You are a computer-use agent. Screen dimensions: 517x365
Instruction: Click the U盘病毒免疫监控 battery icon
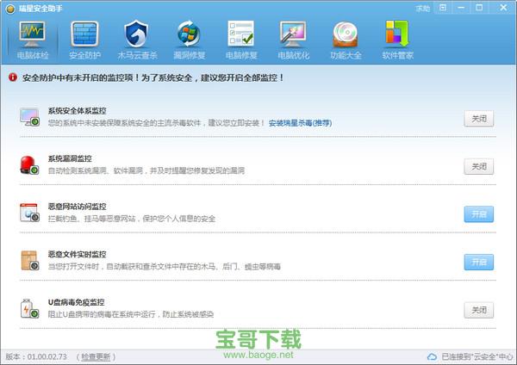point(30,308)
